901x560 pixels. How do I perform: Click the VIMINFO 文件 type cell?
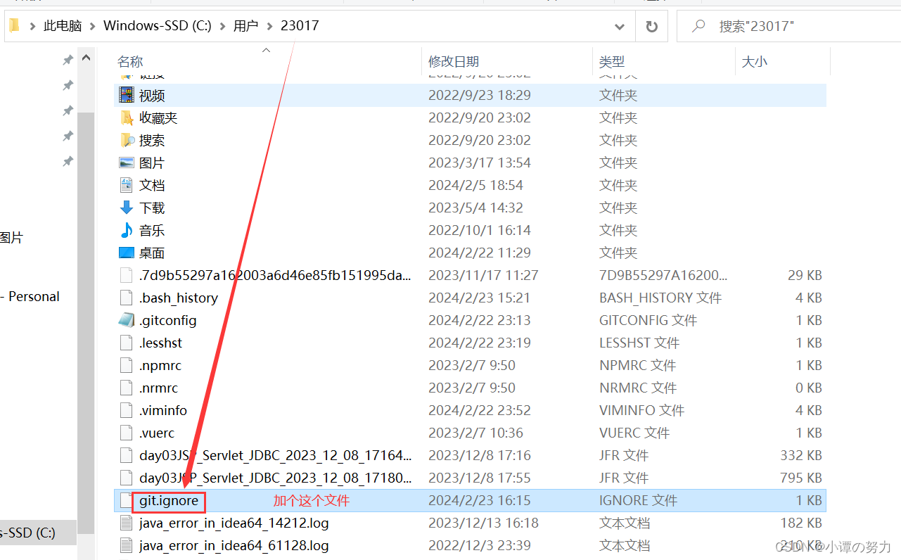(x=641, y=410)
